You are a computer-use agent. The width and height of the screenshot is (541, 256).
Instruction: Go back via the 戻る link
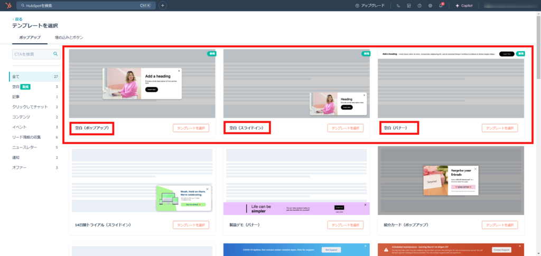point(18,19)
